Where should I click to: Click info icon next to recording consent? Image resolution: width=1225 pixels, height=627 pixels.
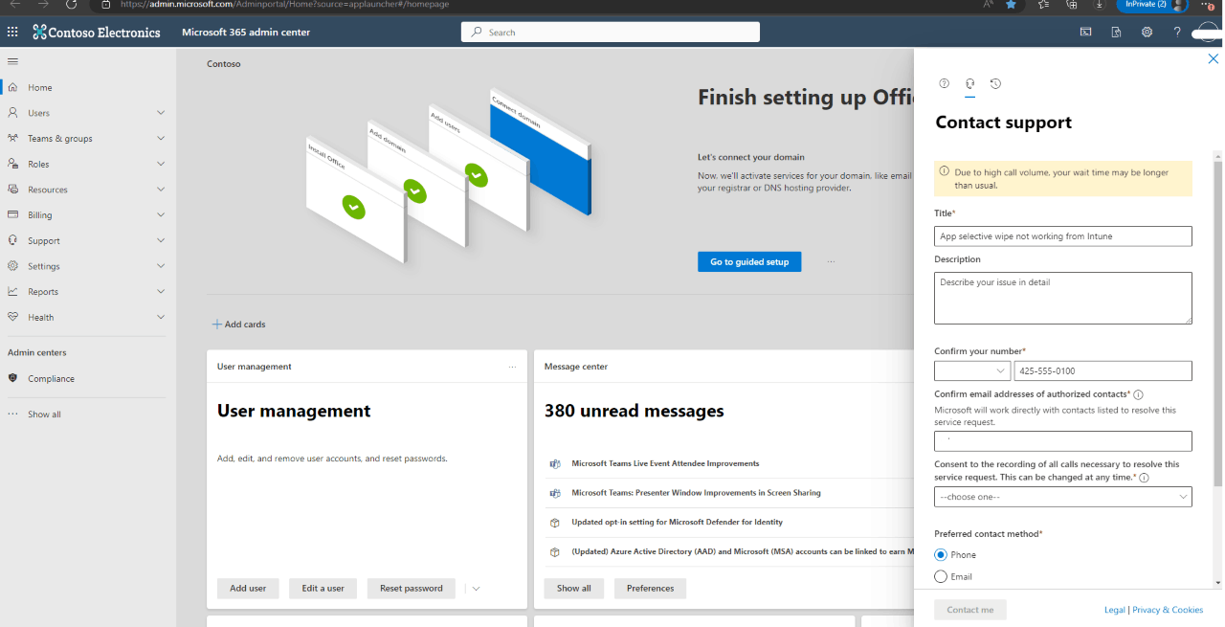(x=1144, y=478)
